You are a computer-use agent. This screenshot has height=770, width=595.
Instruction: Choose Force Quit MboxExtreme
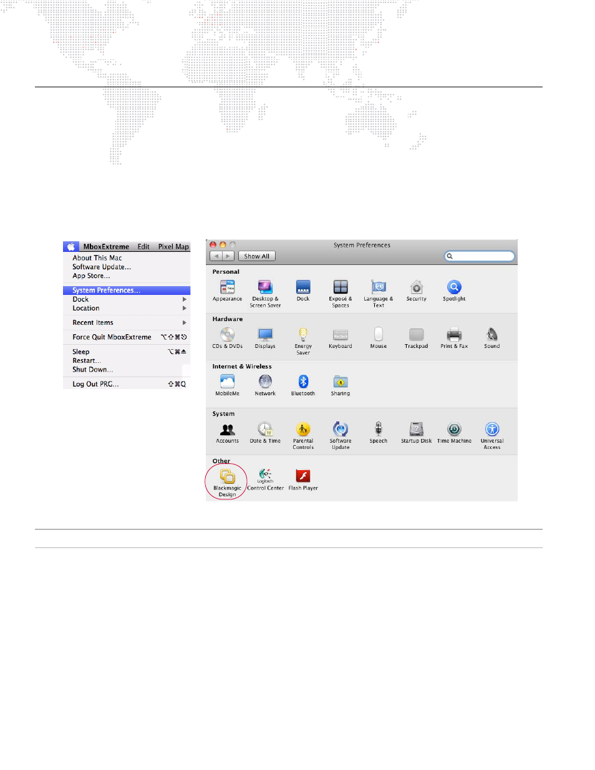pos(127,337)
